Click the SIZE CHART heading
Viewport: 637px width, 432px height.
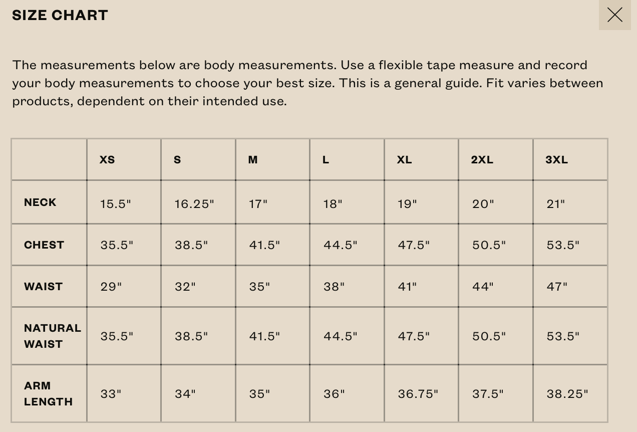60,15
